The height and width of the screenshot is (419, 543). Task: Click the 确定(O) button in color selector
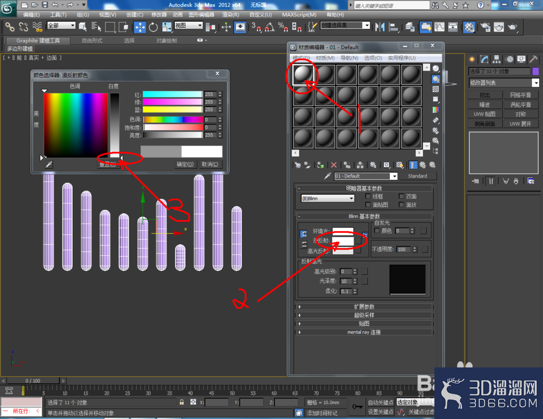(x=185, y=164)
